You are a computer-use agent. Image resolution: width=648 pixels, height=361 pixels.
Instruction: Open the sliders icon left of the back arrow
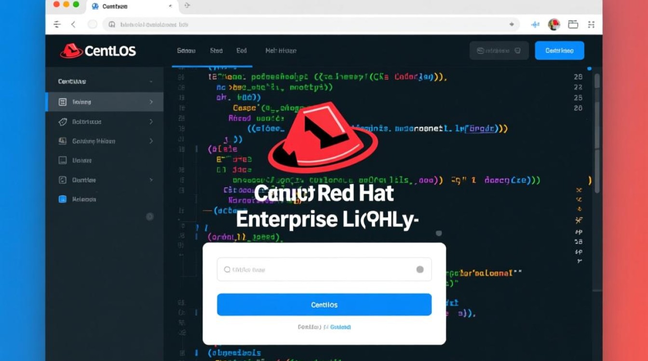(x=57, y=25)
